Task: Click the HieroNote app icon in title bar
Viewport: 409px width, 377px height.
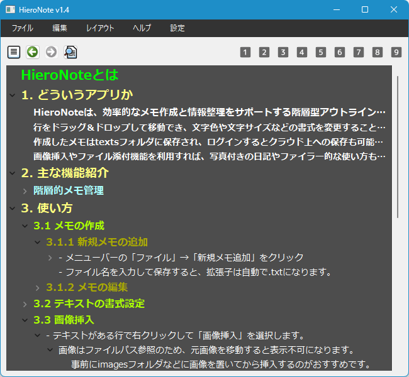Action: (x=11, y=9)
